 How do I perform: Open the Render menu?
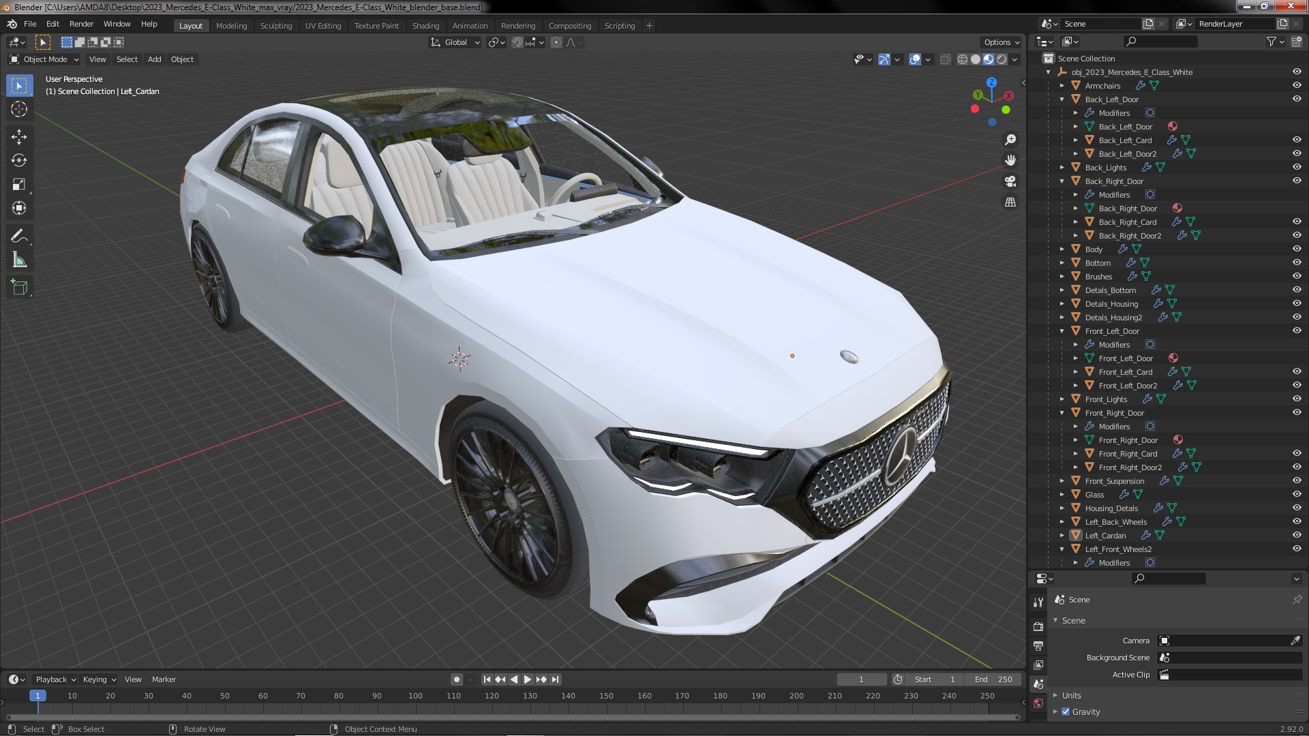[81, 24]
